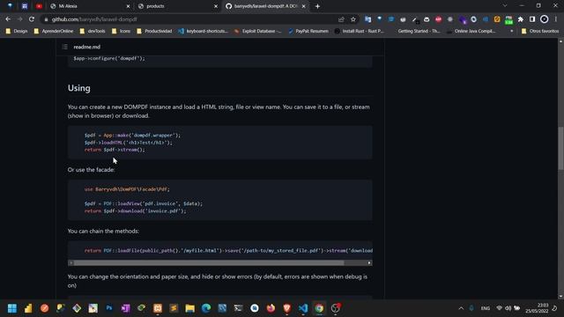Open the Online Java Compiler bookmark
Viewport: 564px width, 317px height.
pyautogui.click(x=471, y=32)
